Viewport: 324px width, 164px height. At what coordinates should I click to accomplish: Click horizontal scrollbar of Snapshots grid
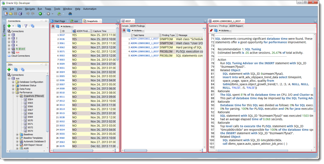coord(73,151)
